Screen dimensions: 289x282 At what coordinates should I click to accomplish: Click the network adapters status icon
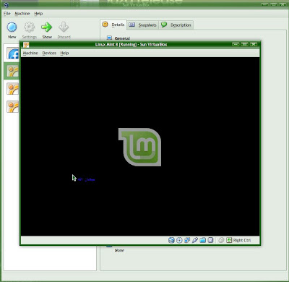[187, 240]
